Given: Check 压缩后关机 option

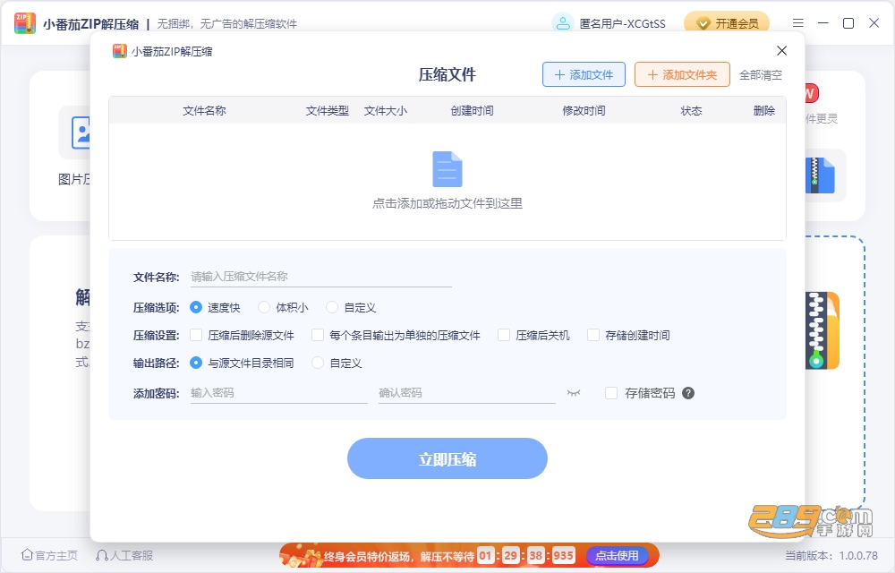Looking at the screenshot, I should point(503,335).
